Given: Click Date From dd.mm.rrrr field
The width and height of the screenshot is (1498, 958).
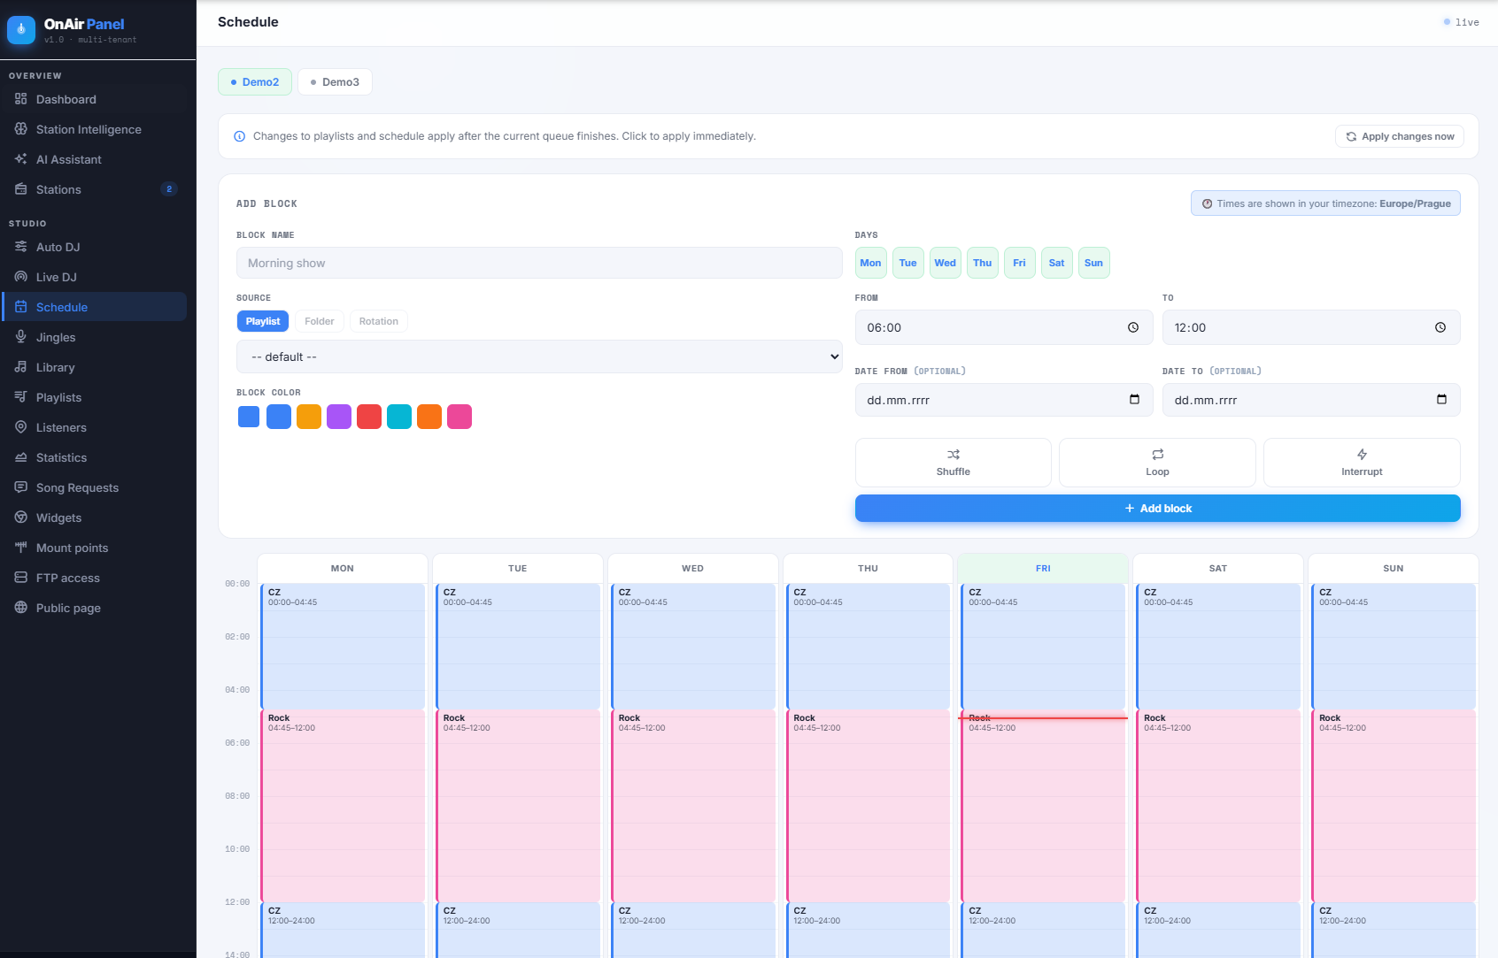Looking at the screenshot, I should coord(1004,400).
